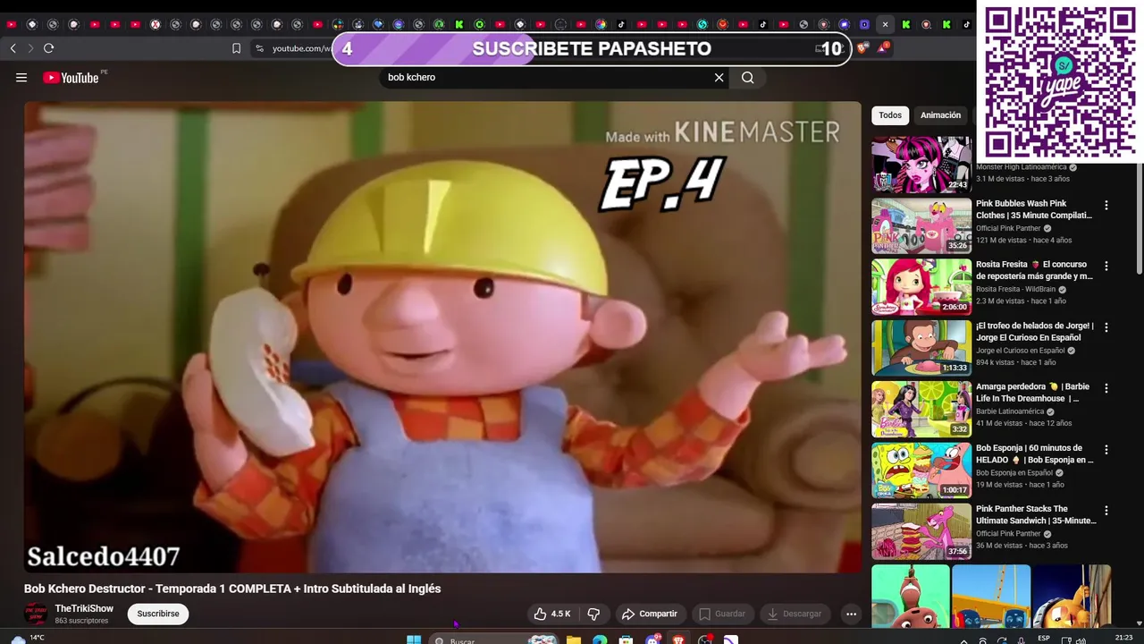Click the video player to pause playback

click(x=442, y=337)
